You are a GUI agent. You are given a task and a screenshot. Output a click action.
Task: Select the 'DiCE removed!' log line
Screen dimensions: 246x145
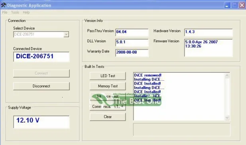point(148,75)
